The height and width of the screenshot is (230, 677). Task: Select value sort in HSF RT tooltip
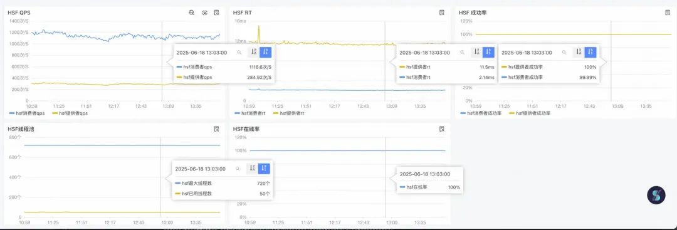488,52
